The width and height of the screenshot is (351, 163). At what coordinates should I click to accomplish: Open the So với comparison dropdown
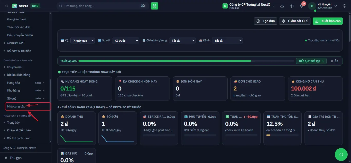click(x=125, y=41)
